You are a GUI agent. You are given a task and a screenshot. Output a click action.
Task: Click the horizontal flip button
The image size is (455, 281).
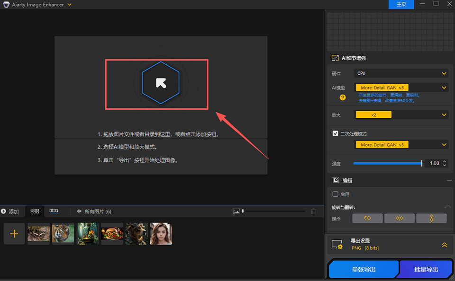pyautogui.click(x=399, y=219)
